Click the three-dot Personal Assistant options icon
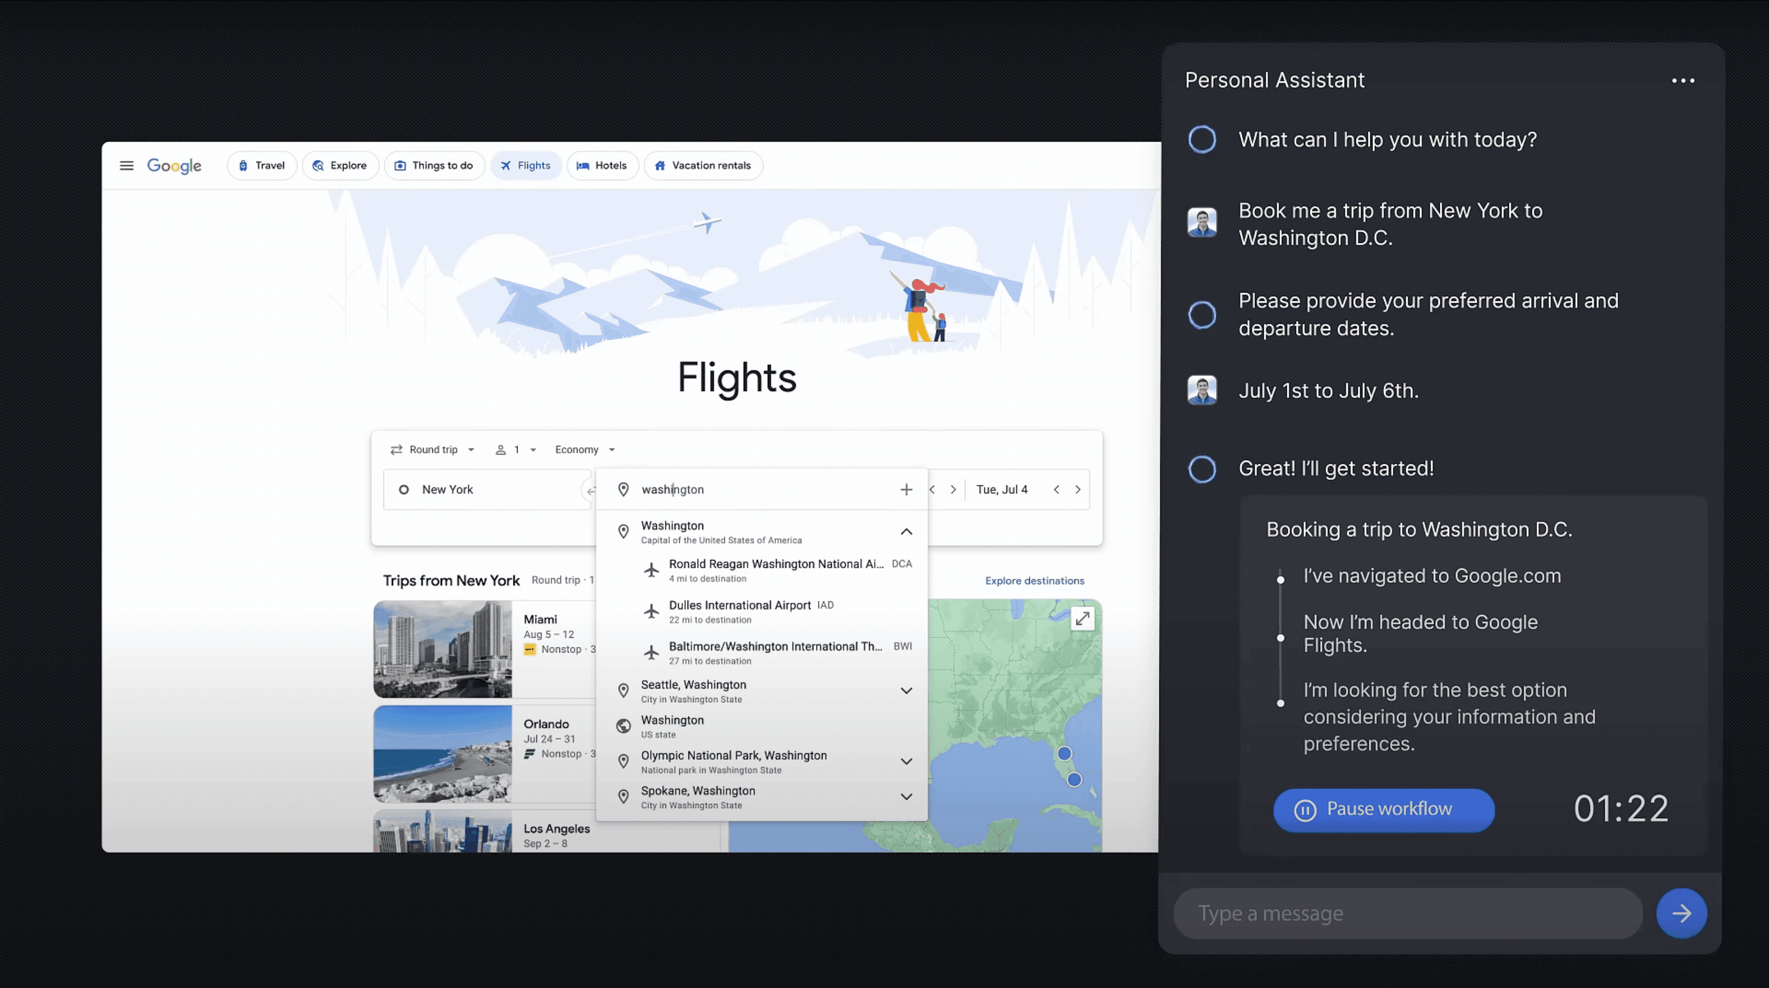 (1682, 81)
